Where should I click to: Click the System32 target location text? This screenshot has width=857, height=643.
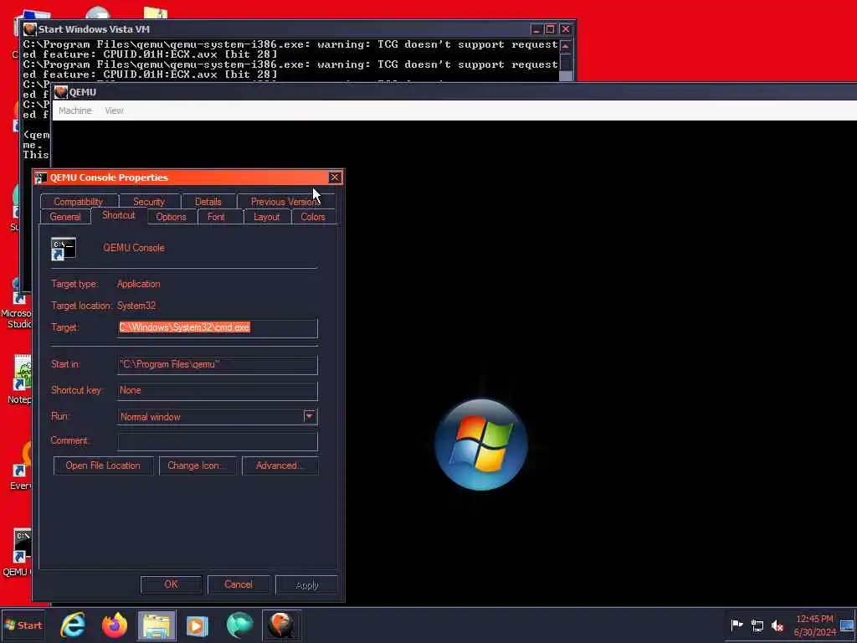tap(136, 306)
